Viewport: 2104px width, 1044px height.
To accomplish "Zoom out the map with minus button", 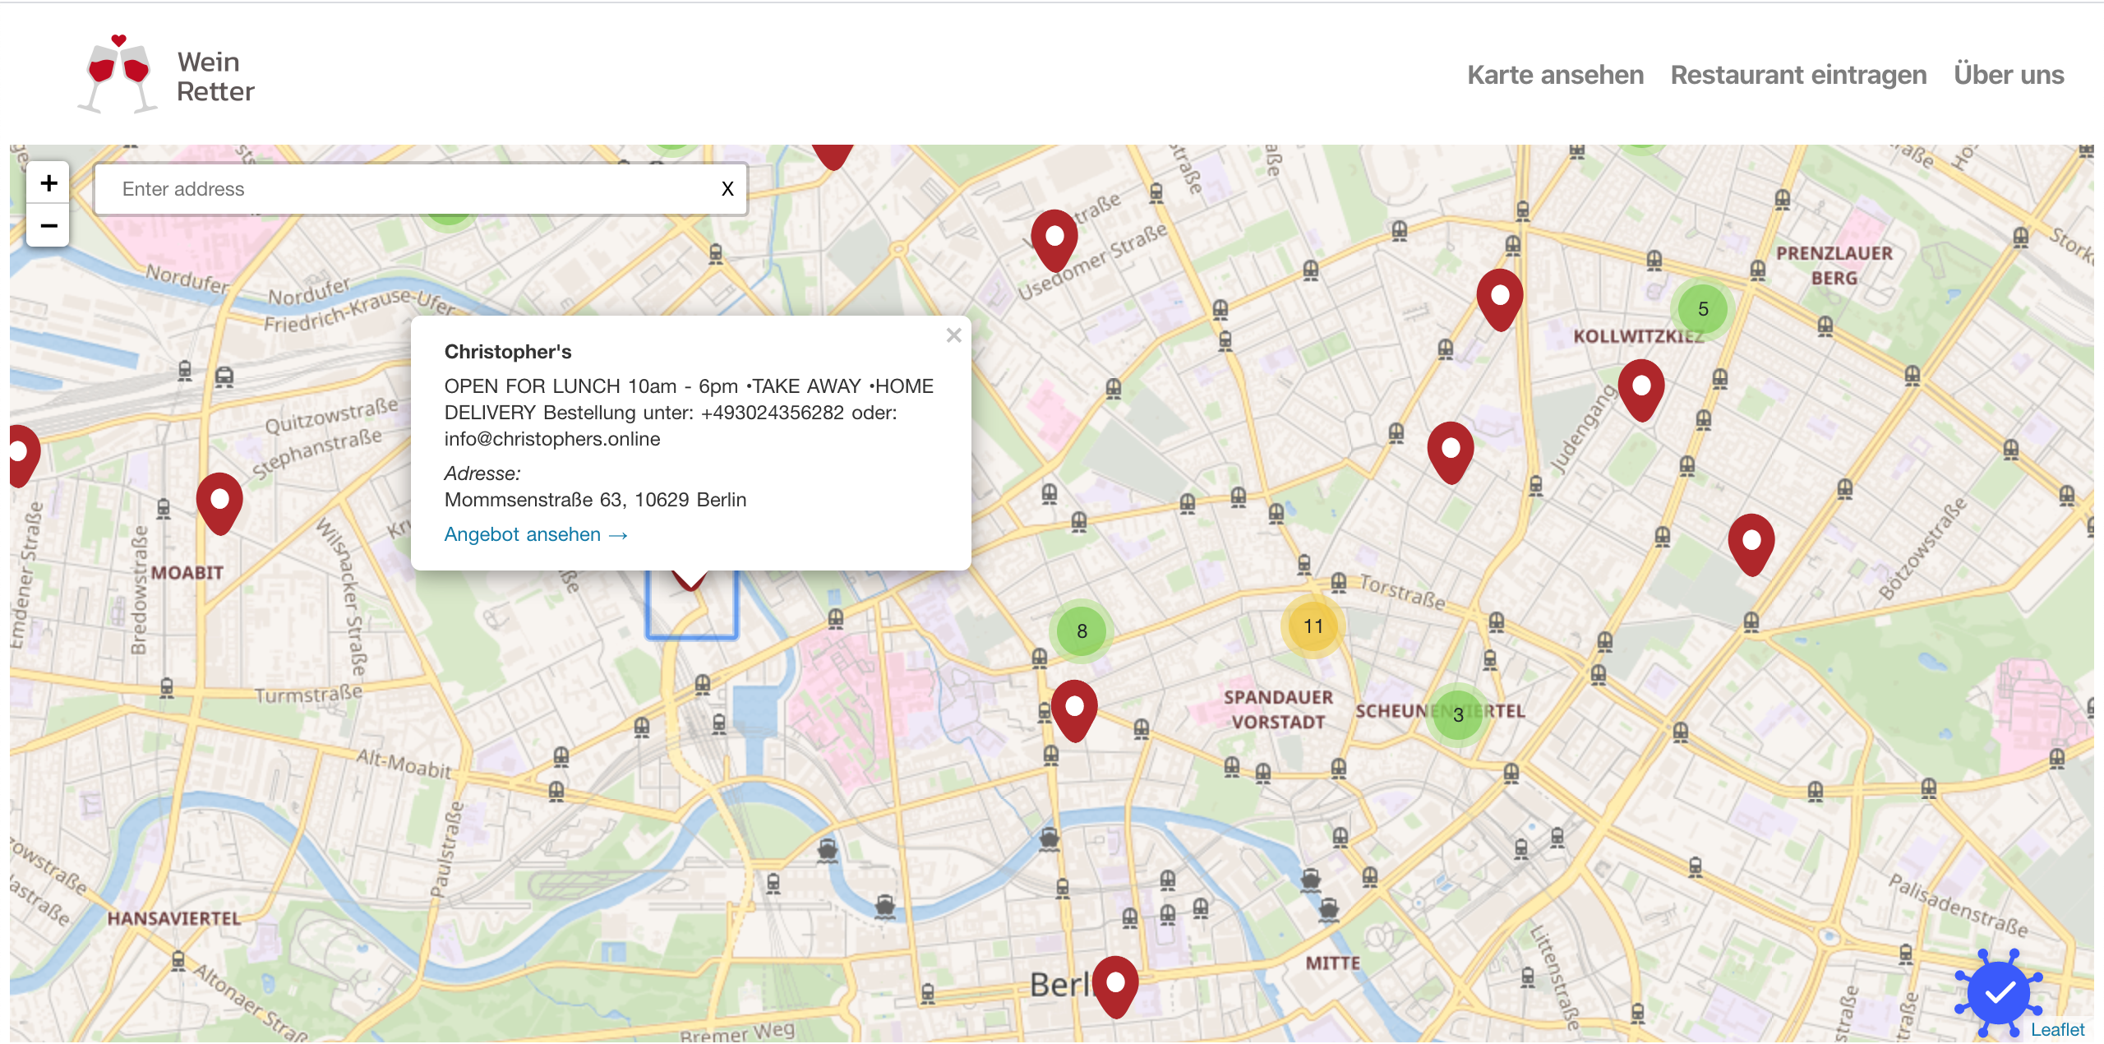I will point(48,226).
